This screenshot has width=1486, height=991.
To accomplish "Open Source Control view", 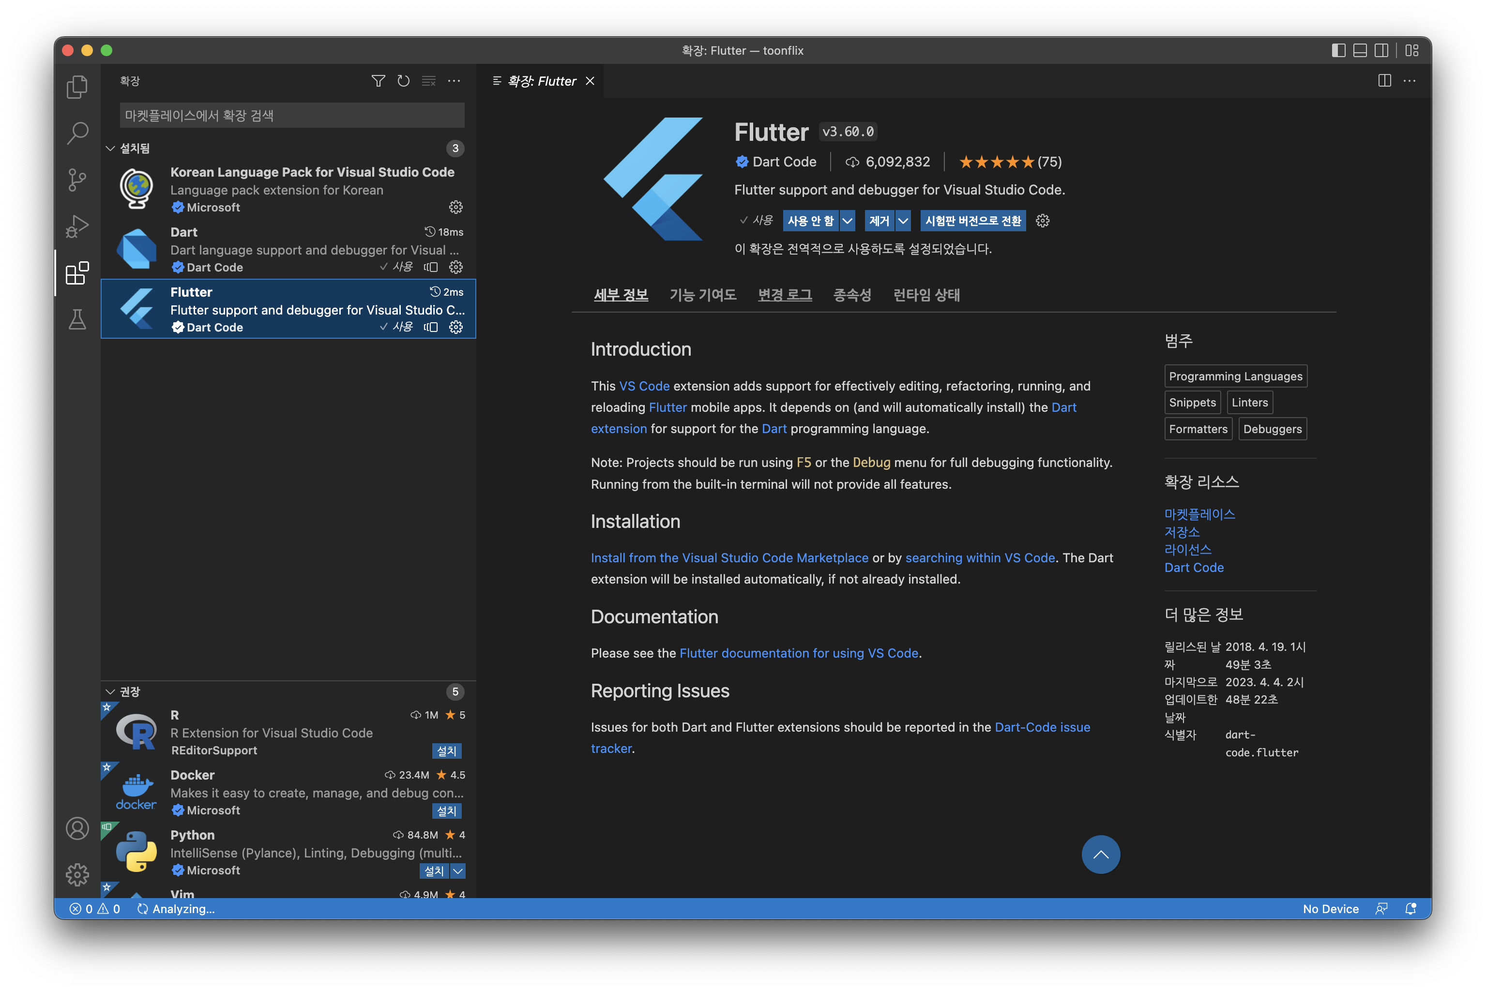I will (77, 180).
